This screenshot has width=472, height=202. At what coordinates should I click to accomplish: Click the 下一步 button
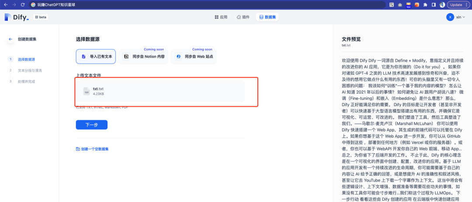point(91,125)
